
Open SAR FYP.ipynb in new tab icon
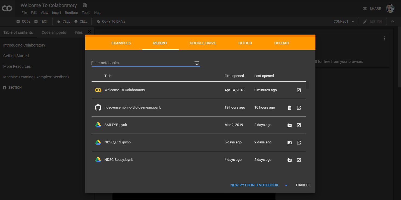(x=299, y=125)
